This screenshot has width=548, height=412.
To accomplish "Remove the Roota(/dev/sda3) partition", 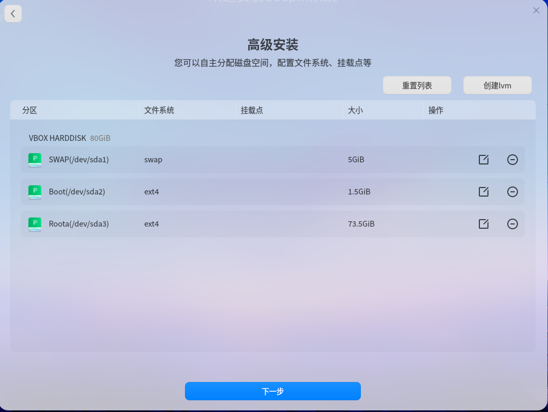I will click(513, 224).
